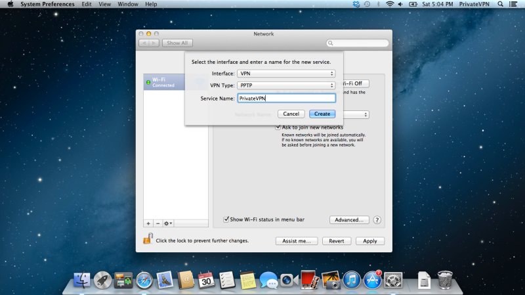Toggle Show Wi-Fi status in menu bar
This screenshot has height=295, width=525.
[x=227, y=219]
